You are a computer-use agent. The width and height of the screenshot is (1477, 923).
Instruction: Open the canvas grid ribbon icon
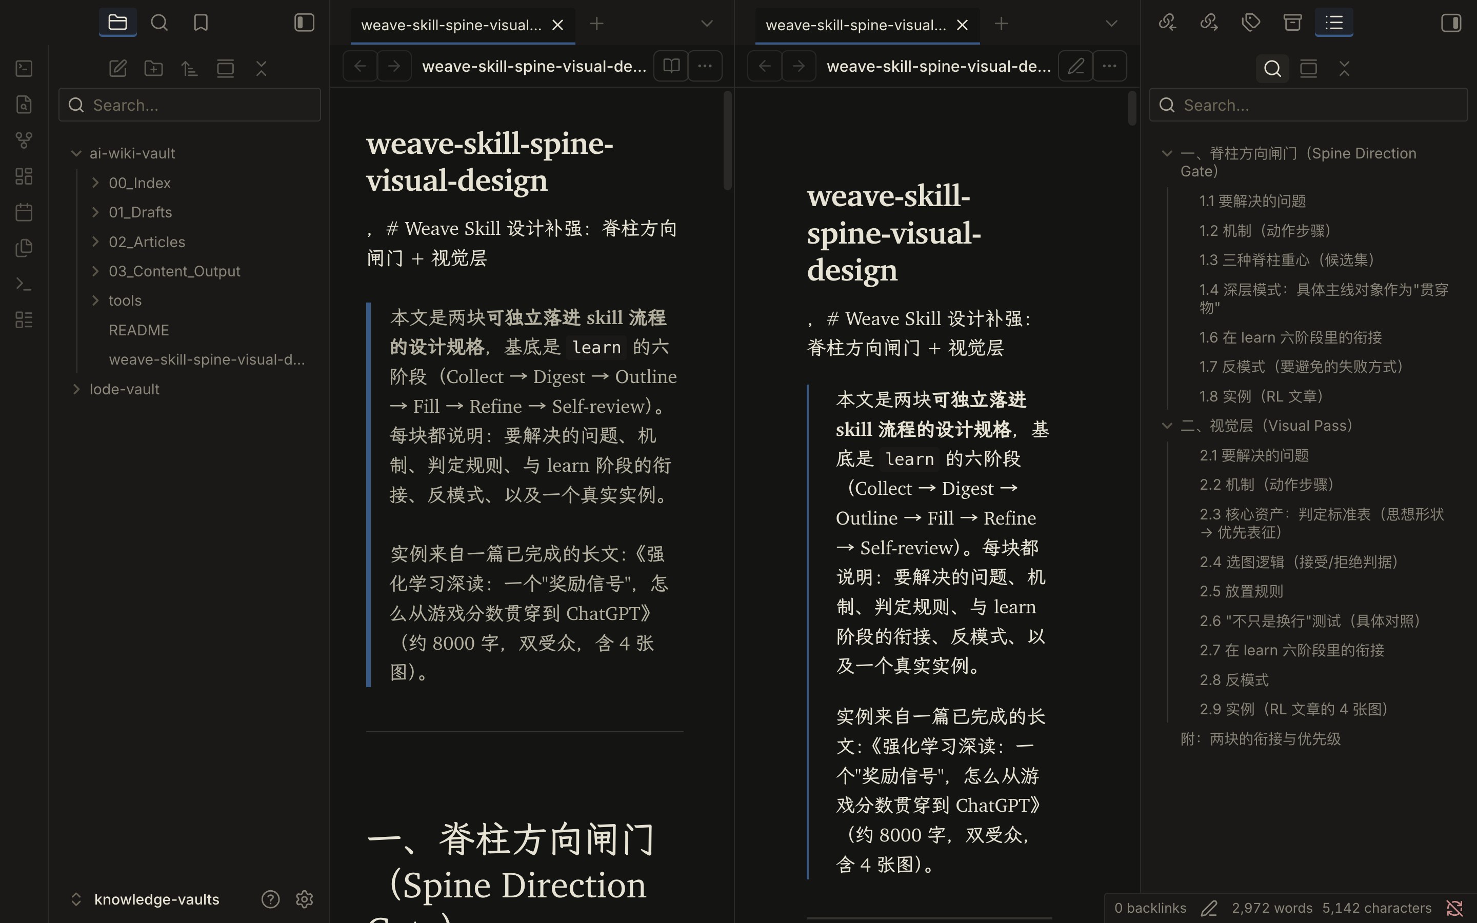coord(24,176)
